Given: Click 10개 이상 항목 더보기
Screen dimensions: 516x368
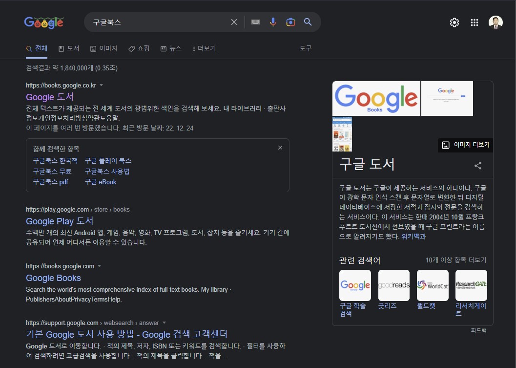Looking at the screenshot, I should (x=456, y=260).
